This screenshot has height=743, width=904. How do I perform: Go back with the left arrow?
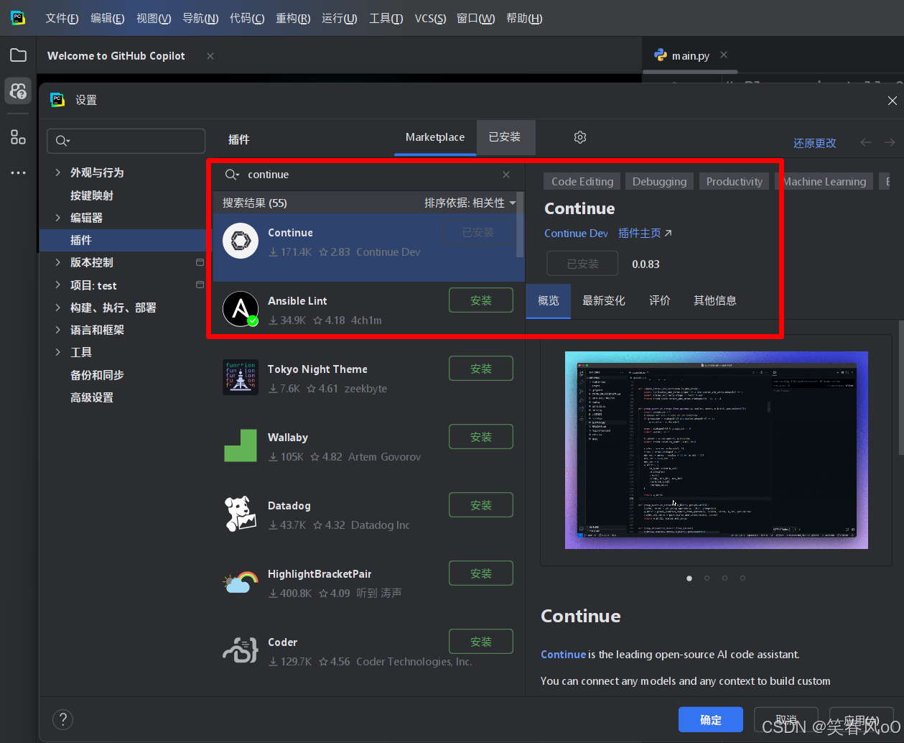866,142
